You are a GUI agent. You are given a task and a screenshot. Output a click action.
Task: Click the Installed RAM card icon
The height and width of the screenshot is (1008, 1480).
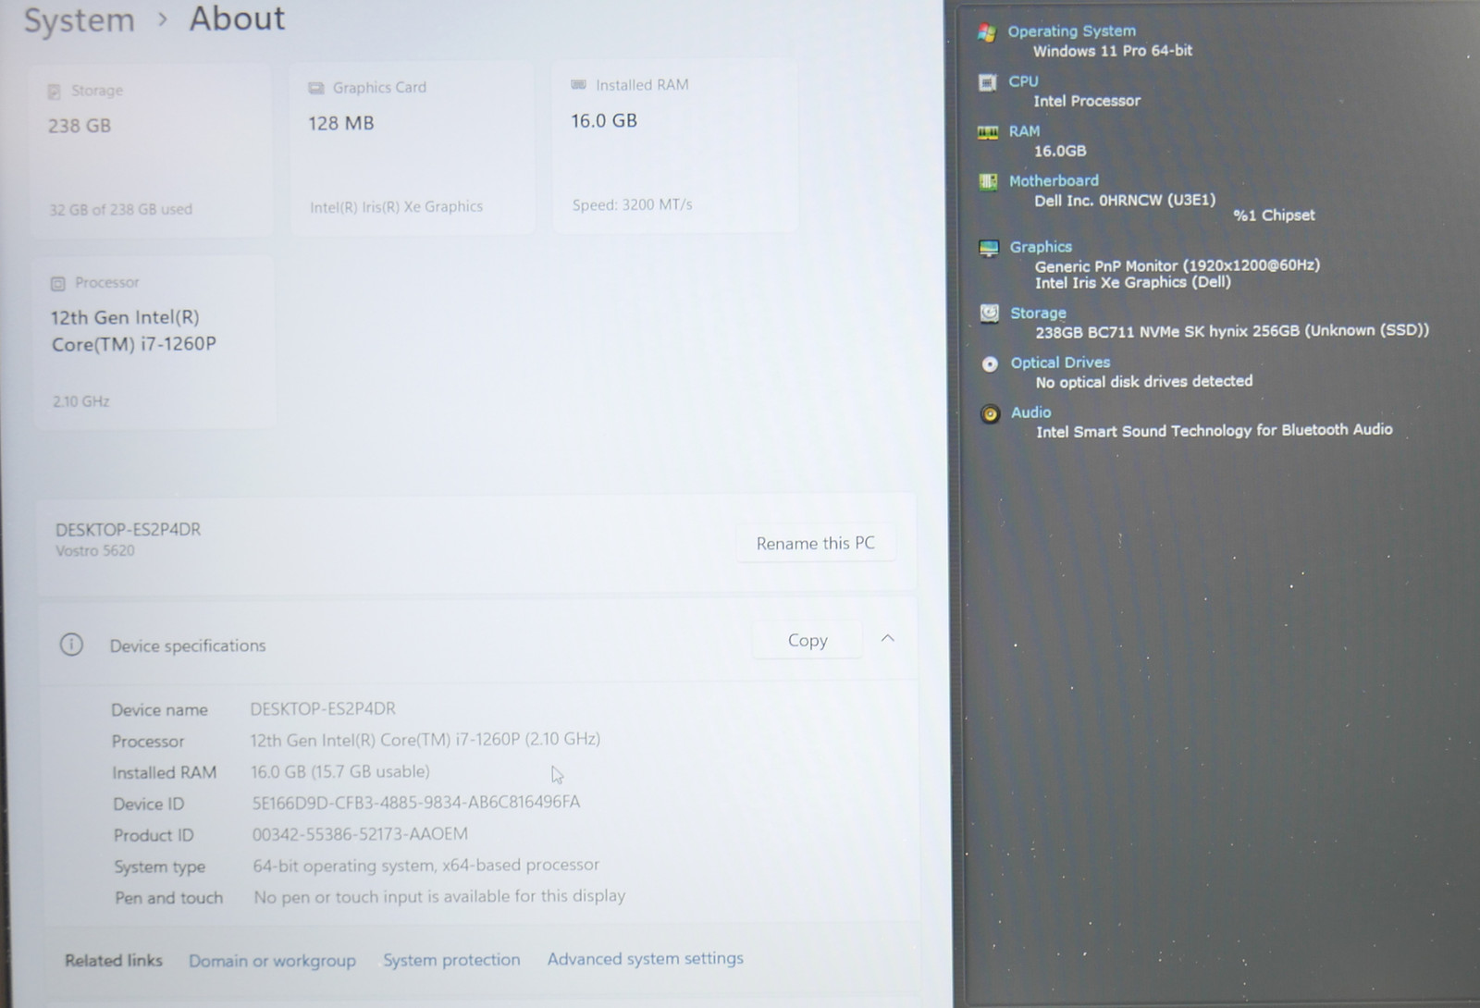click(578, 85)
